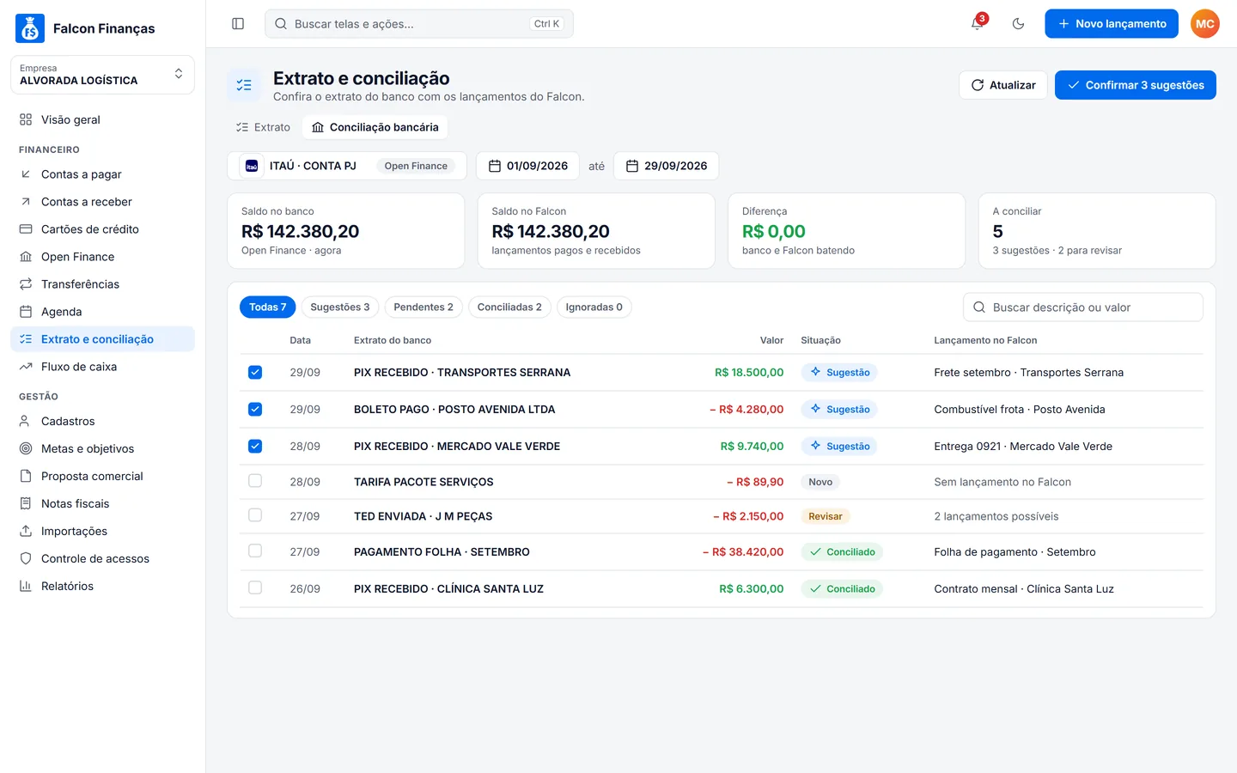1237x773 pixels.
Task: Open the Itaú Conta PJ account selector
Action: coord(347,166)
